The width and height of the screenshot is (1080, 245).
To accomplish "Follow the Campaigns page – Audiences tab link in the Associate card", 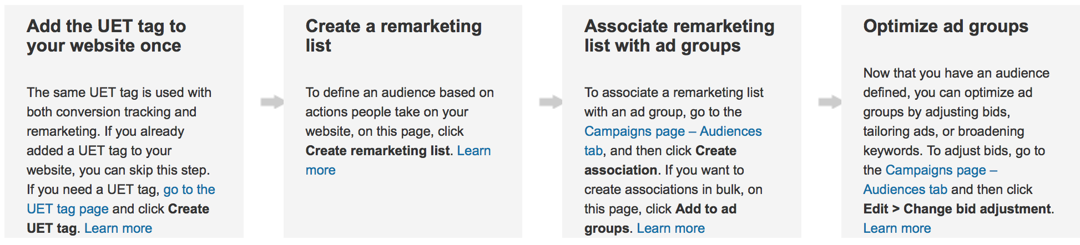I will click(673, 131).
